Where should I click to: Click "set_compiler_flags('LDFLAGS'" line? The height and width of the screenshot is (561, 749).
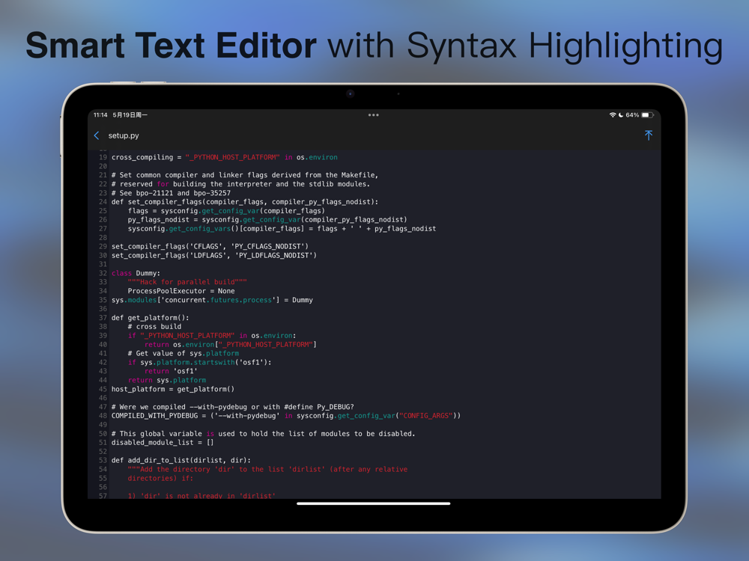tap(214, 256)
